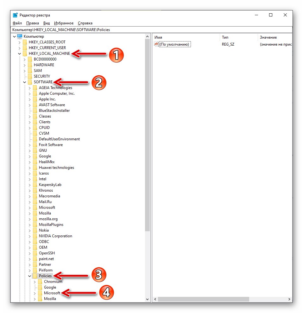
Task: Click the folder icon next to HARDWARE
Action: [x=30, y=65]
